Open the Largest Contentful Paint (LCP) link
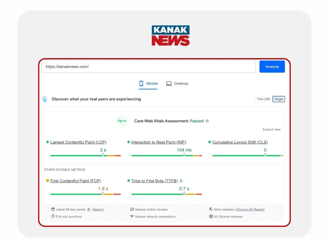The image size is (326, 244). (x=78, y=142)
